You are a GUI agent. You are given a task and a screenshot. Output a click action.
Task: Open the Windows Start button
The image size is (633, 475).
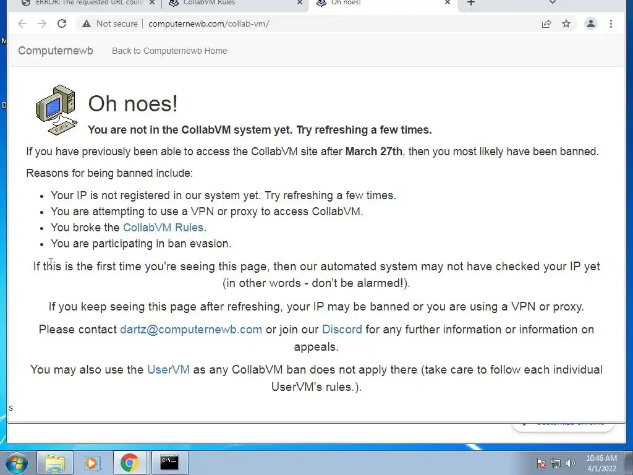[17, 463]
